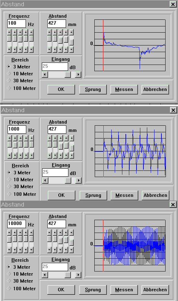
Task: Close the Abstand dialog set to 10000 Hz
Action: tap(173, 204)
